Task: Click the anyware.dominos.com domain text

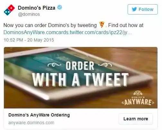Action: [x=31, y=123]
